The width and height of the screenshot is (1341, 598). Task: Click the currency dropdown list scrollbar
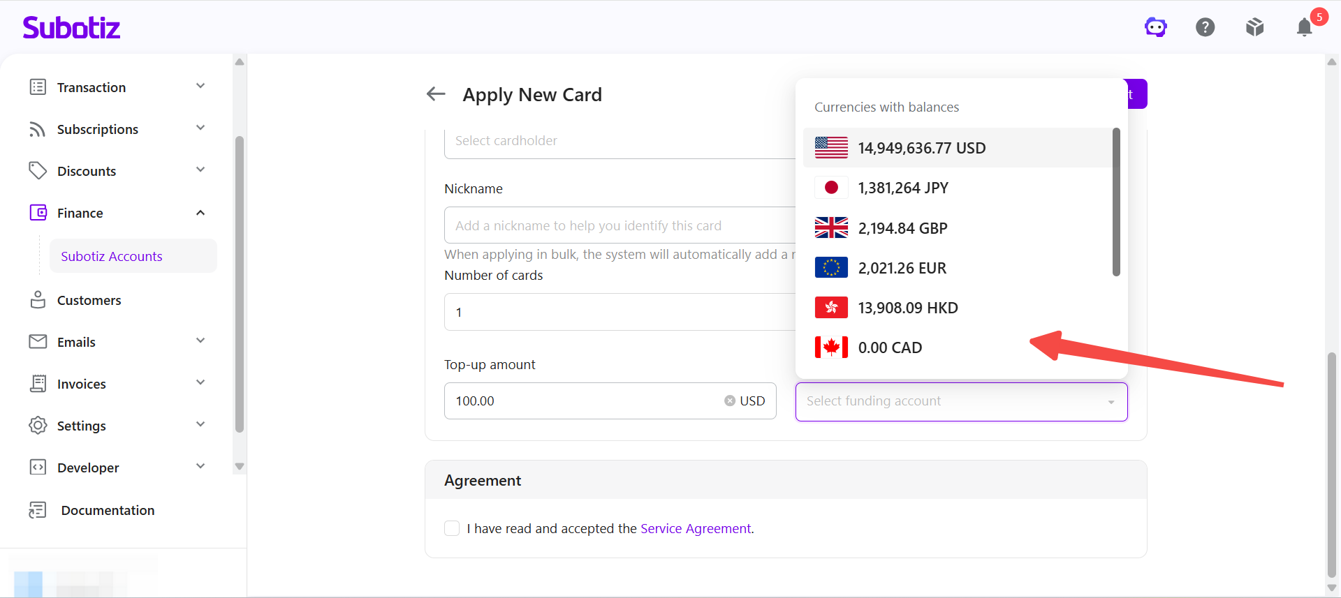[x=1116, y=202]
